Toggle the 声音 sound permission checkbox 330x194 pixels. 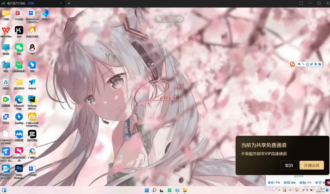[269, 183]
